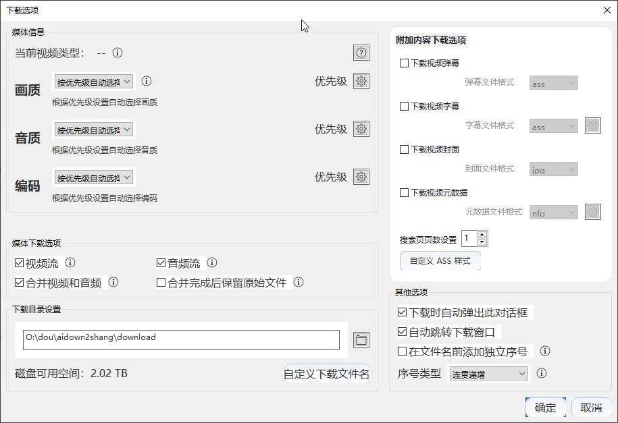Open metadata format settings gear
This screenshot has height=423, width=618.
(592, 211)
